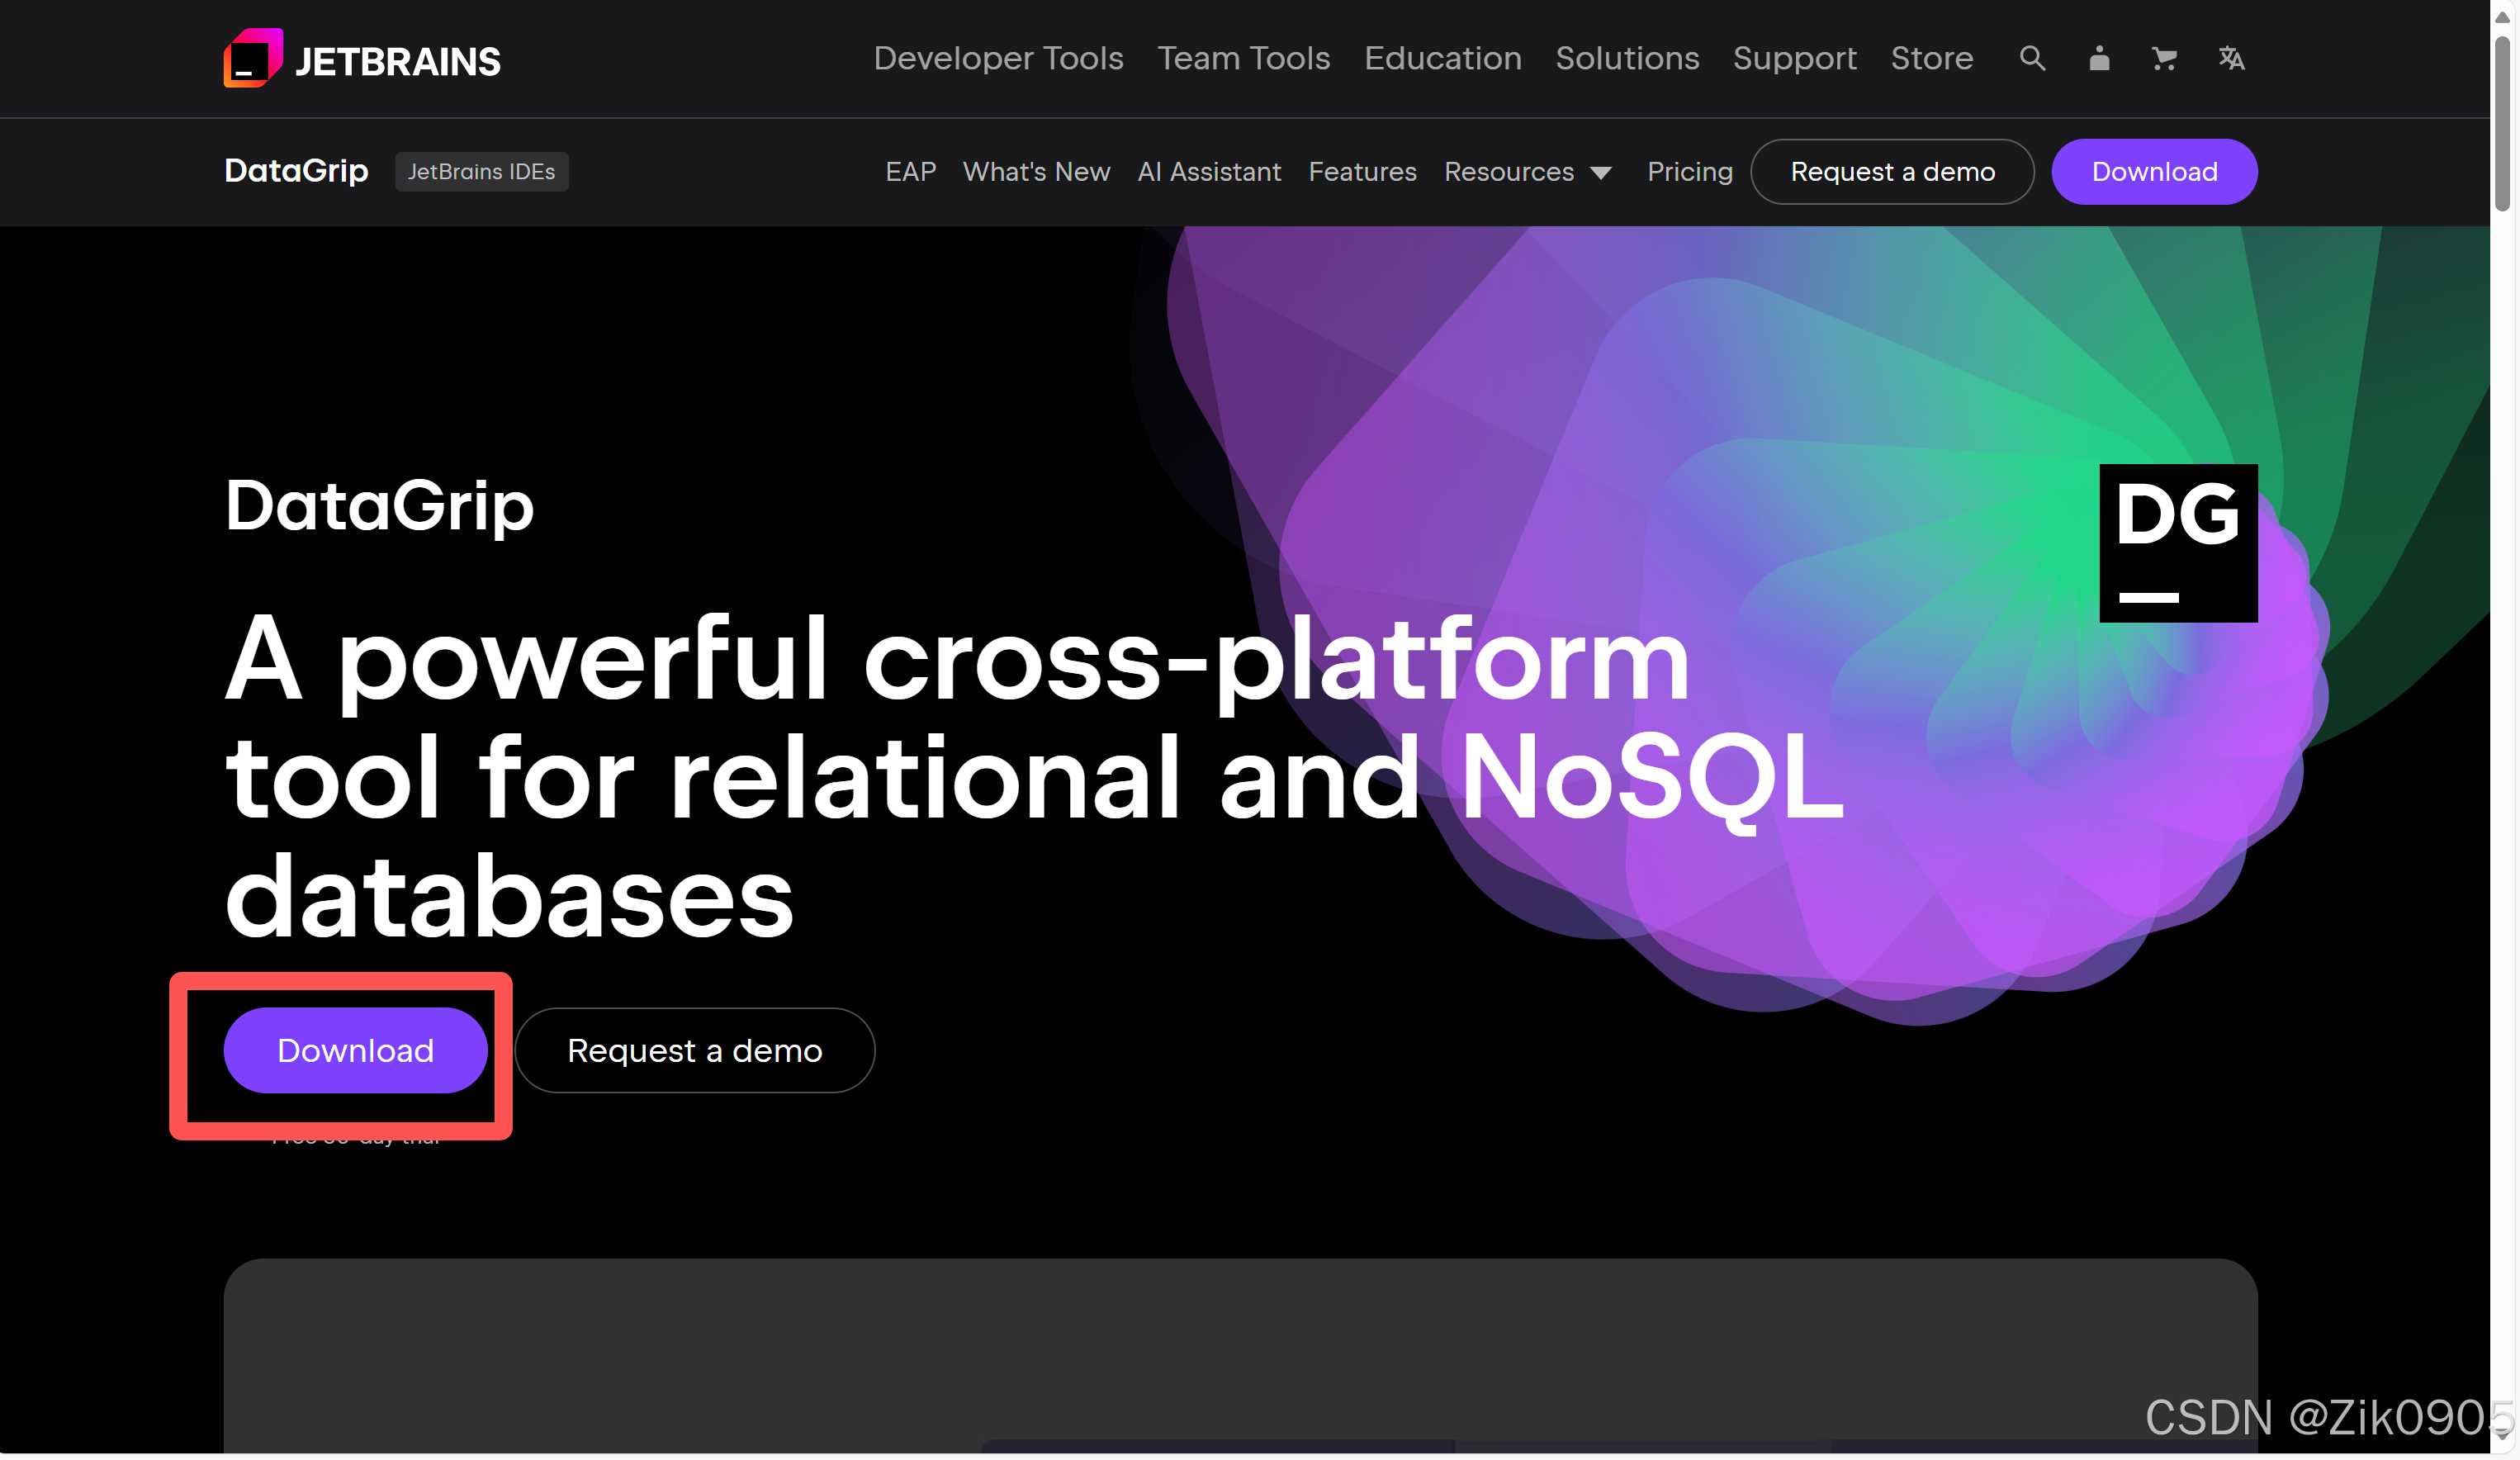This screenshot has width=2520, height=1460.
Task: Click the JetBrains logo icon
Action: coord(253,59)
